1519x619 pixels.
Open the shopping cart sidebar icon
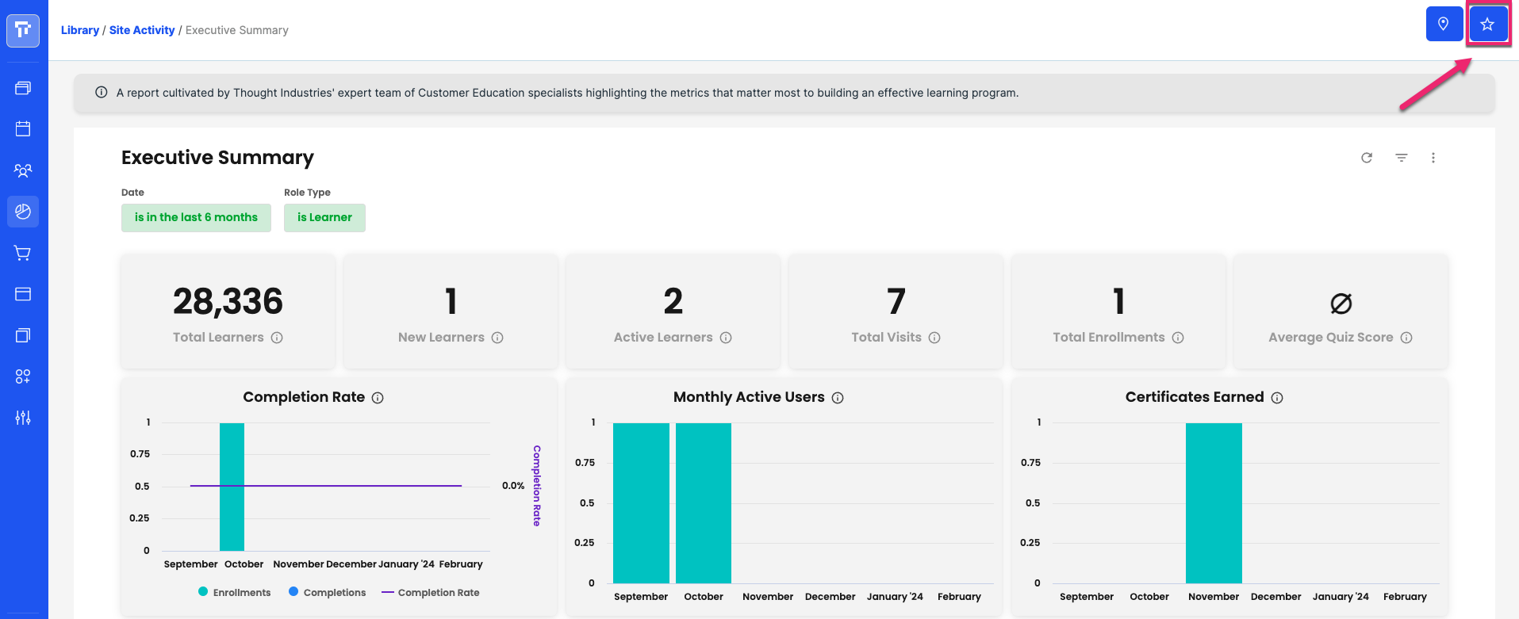pyautogui.click(x=23, y=253)
